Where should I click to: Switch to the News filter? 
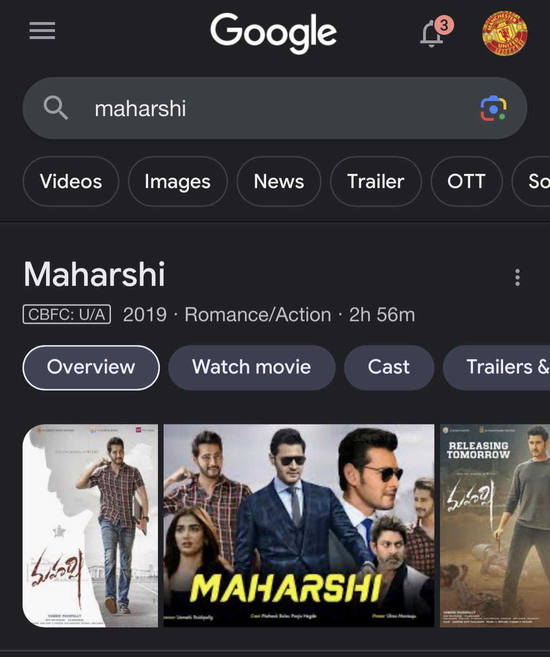[x=279, y=181]
